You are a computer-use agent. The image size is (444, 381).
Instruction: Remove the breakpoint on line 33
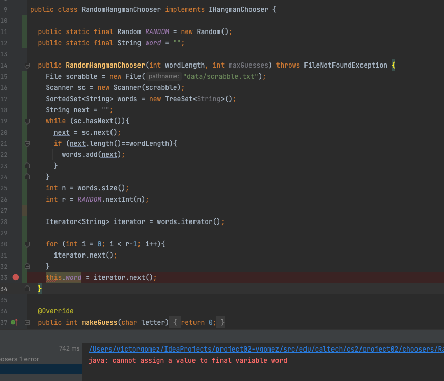15,277
